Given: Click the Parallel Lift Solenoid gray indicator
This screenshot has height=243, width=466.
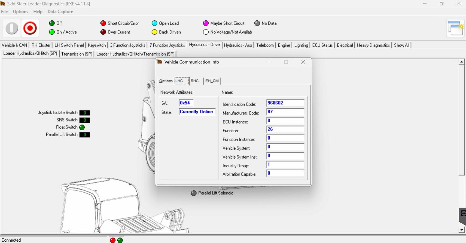Looking at the screenshot, I should [194, 193].
